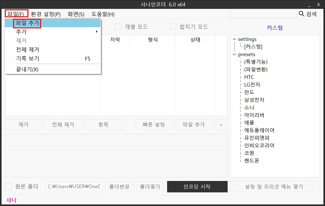Open the 환경 설정(P) menu
The image size is (325, 206).
(x=45, y=14)
